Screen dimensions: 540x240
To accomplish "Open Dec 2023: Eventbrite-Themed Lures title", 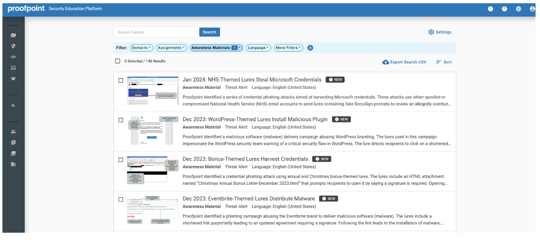I will pyautogui.click(x=248, y=199).
